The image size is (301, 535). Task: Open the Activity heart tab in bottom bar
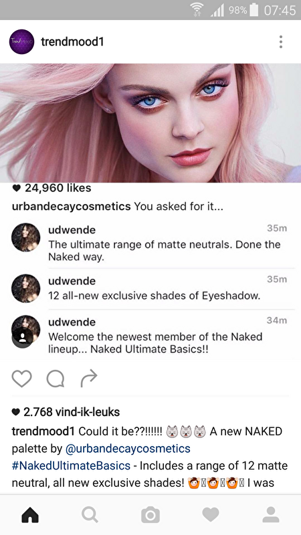(211, 515)
